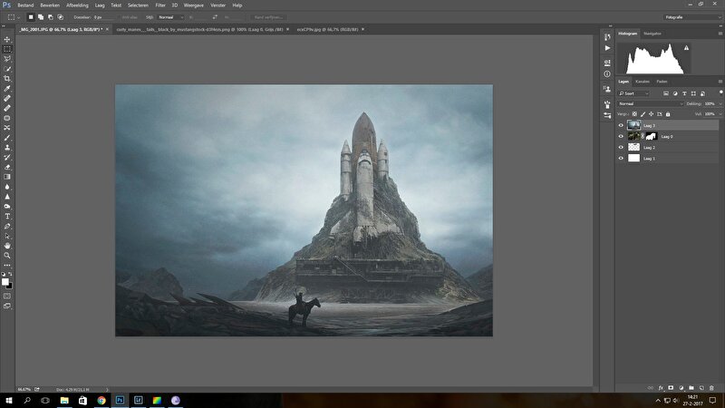Open the Dekking opacity dropdown arrow
The height and width of the screenshot is (408, 725).
pos(720,103)
